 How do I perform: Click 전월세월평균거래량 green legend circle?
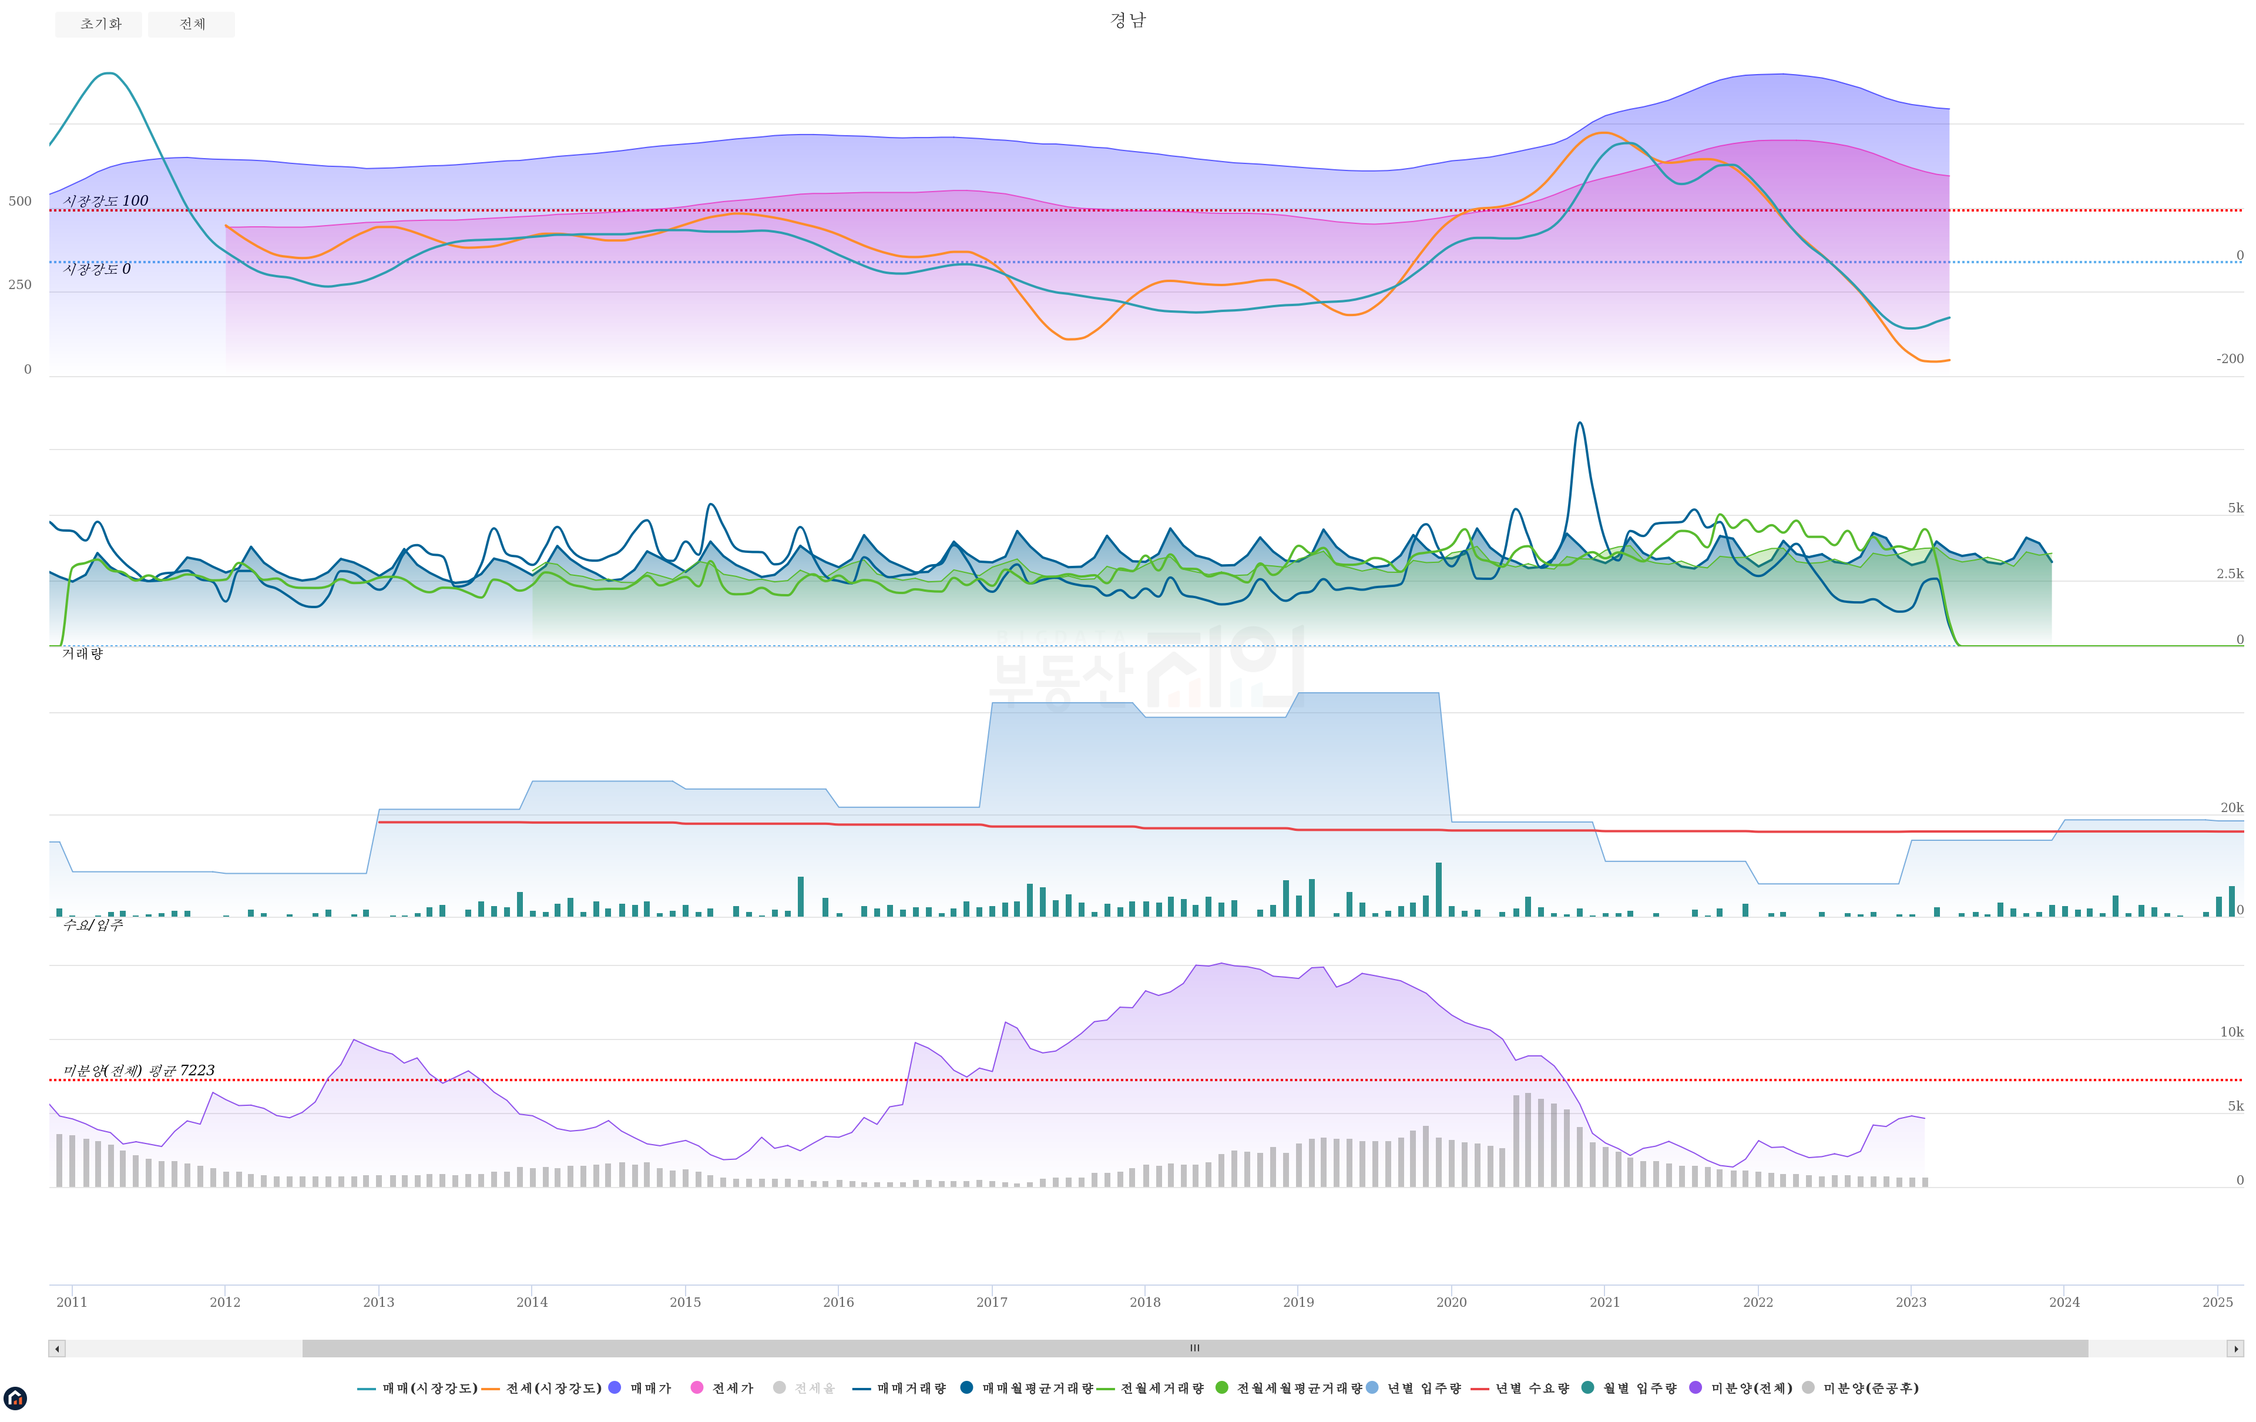point(1221,1387)
